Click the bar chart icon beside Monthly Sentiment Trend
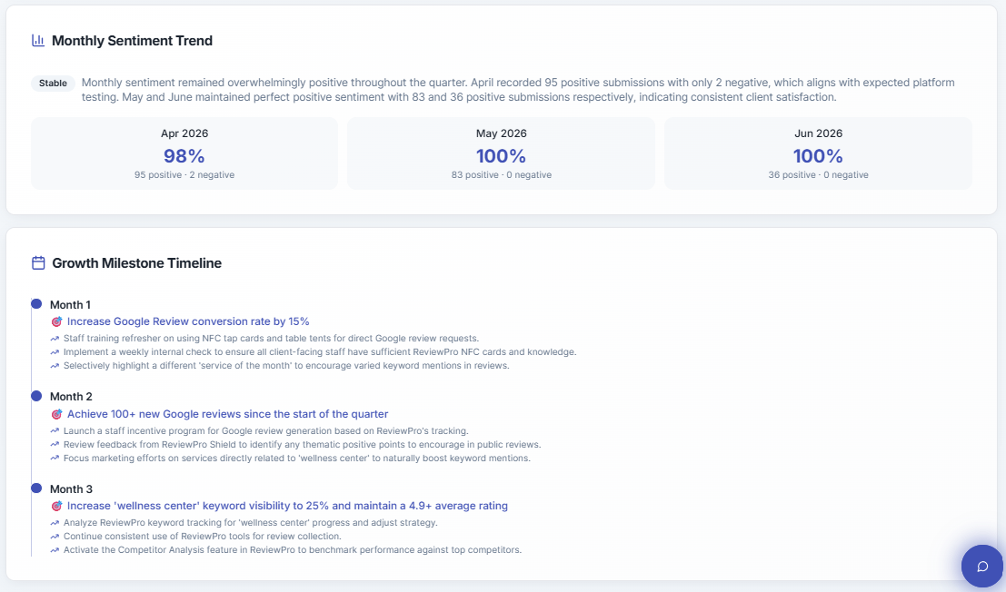The height and width of the screenshot is (592, 1006). 38,40
